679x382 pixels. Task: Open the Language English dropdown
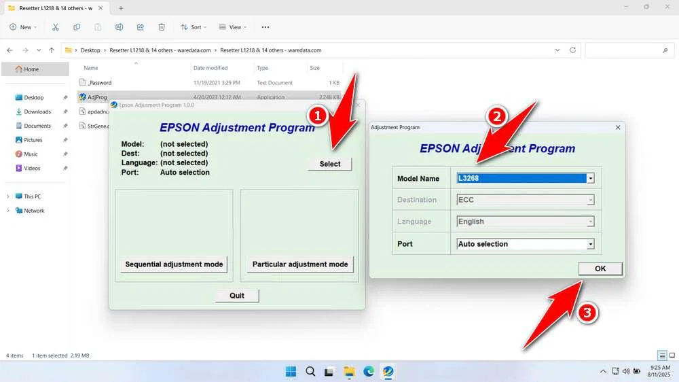coord(590,222)
